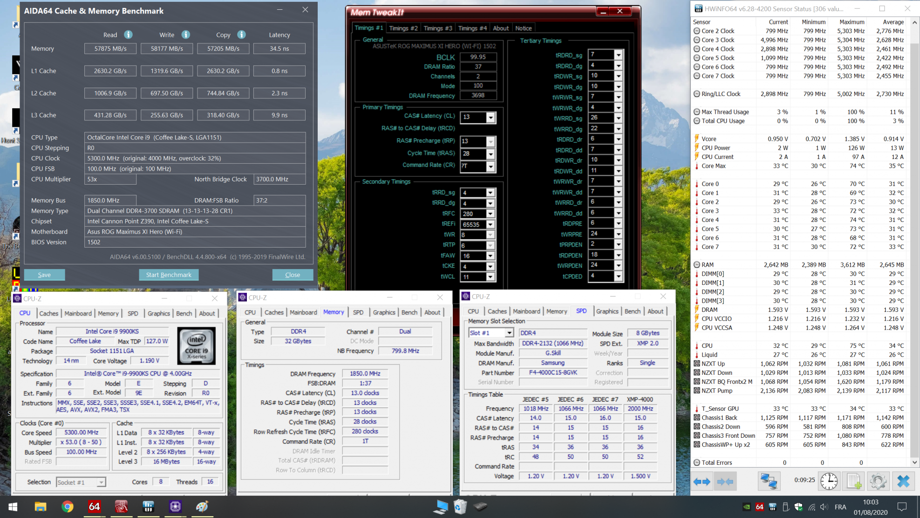Switch to Timings #3 tab
Viewport: 920px width, 518px height.
438,28
